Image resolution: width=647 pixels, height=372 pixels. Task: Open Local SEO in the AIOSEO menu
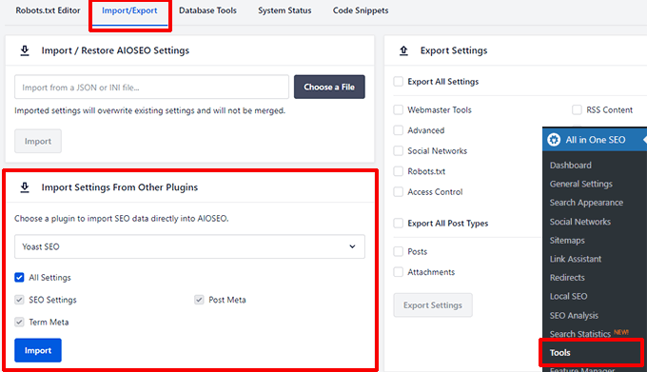tap(568, 296)
